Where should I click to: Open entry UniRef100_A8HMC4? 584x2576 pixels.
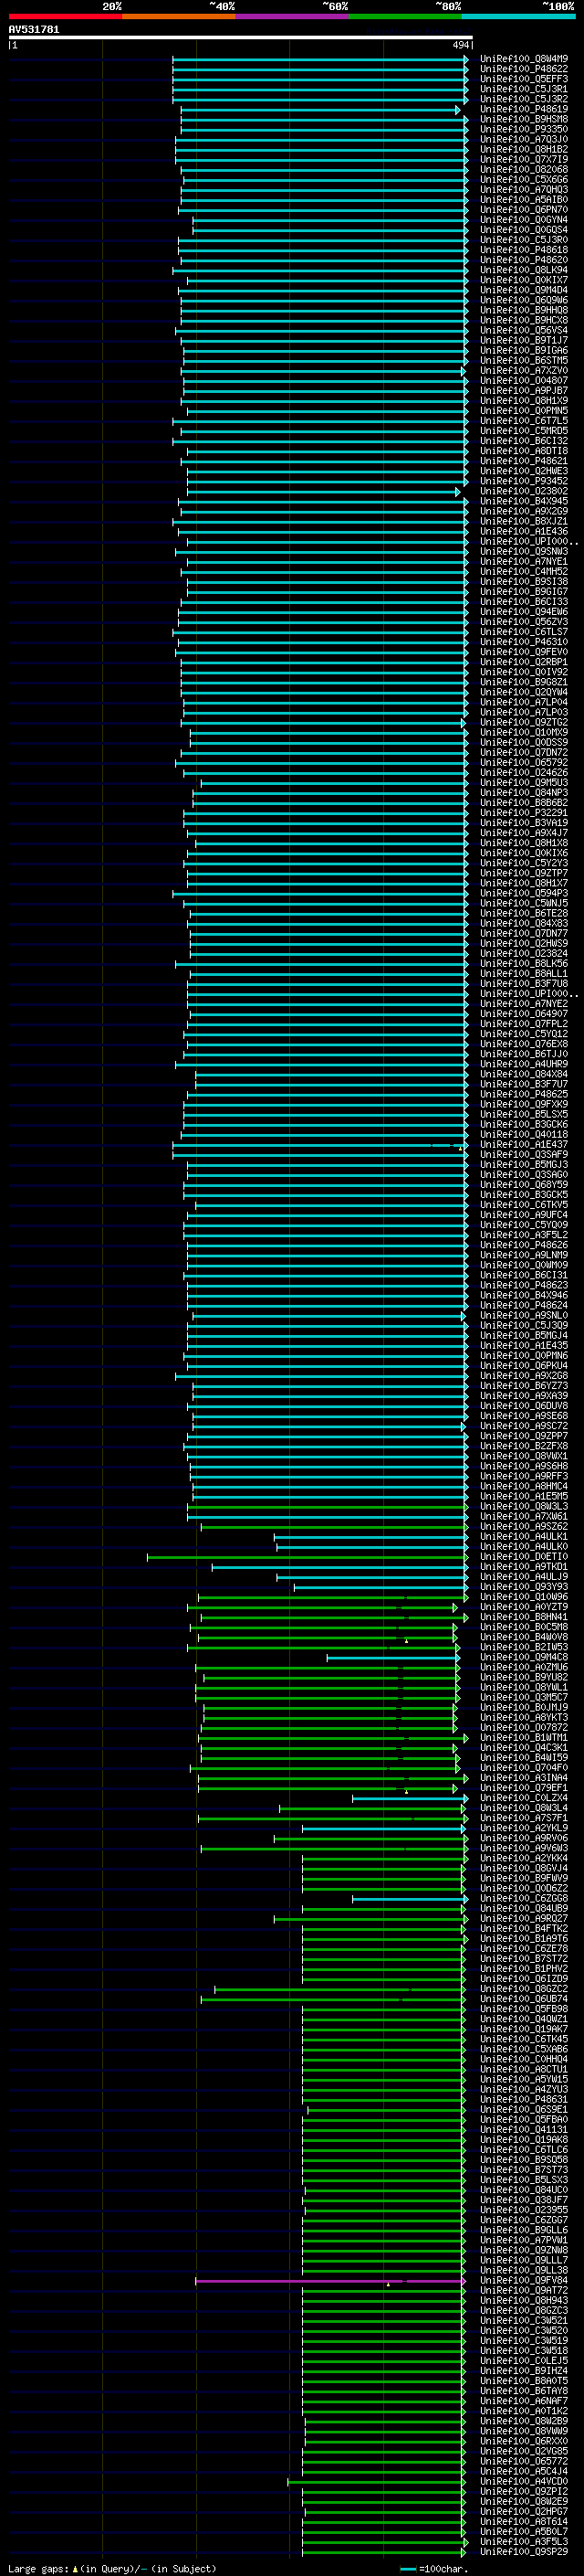click(524, 1486)
